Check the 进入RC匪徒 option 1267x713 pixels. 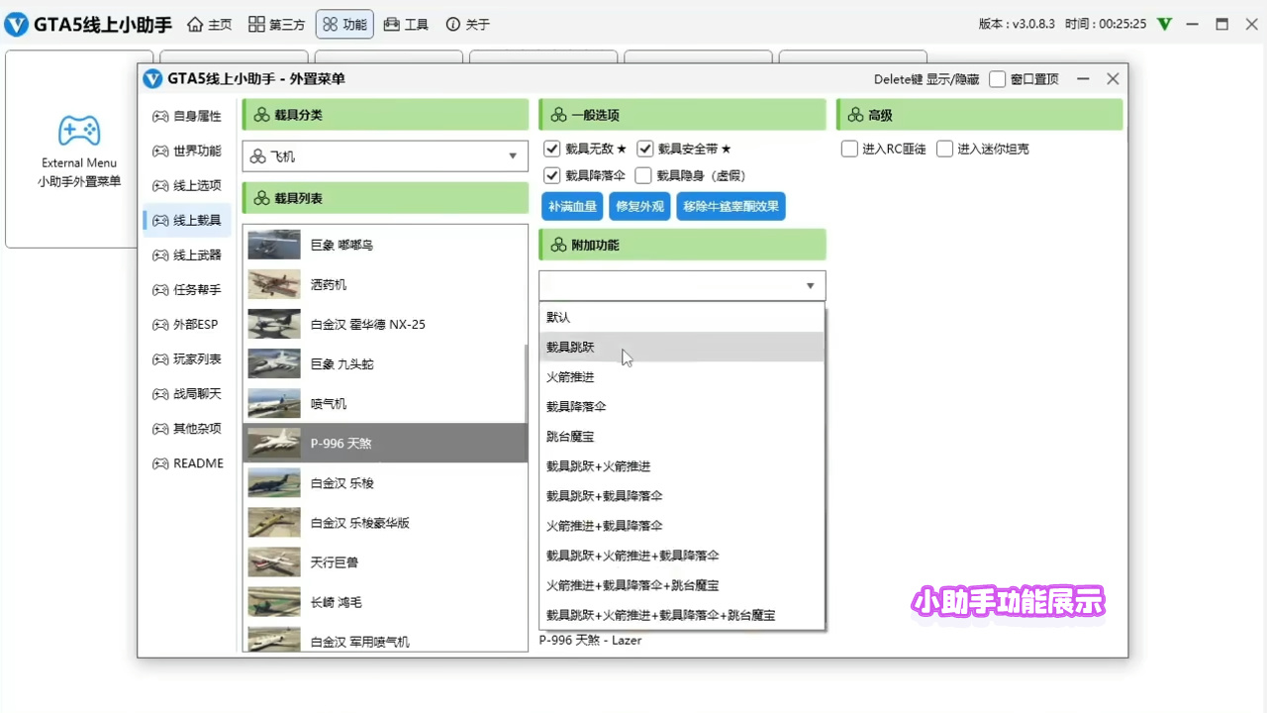pos(849,149)
